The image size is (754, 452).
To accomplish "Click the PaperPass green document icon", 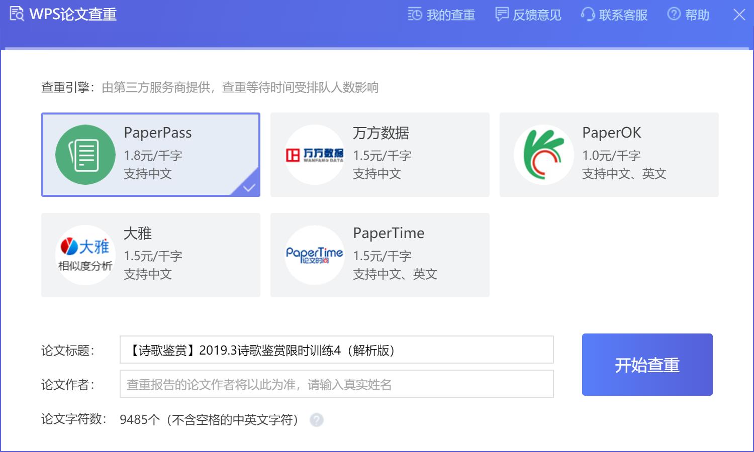I will [85, 154].
